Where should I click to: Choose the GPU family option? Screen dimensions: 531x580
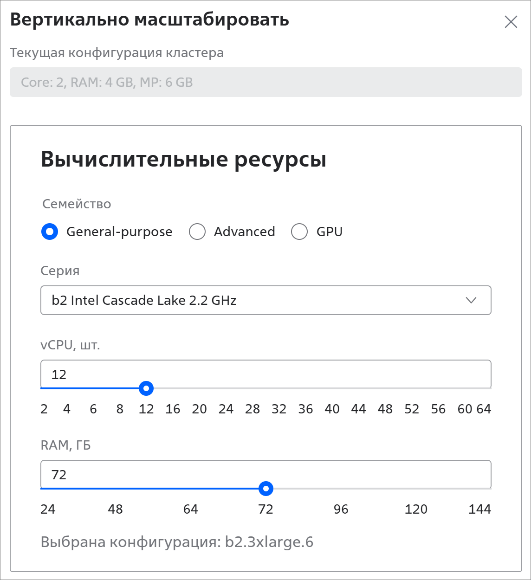point(299,232)
